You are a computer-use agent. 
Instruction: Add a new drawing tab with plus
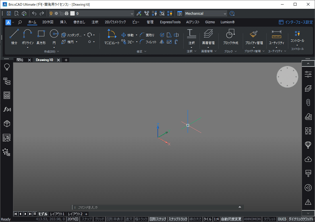pos(66,60)
